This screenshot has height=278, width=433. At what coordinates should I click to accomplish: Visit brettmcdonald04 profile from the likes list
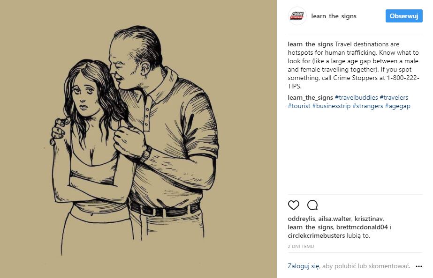tap(362, 227)
